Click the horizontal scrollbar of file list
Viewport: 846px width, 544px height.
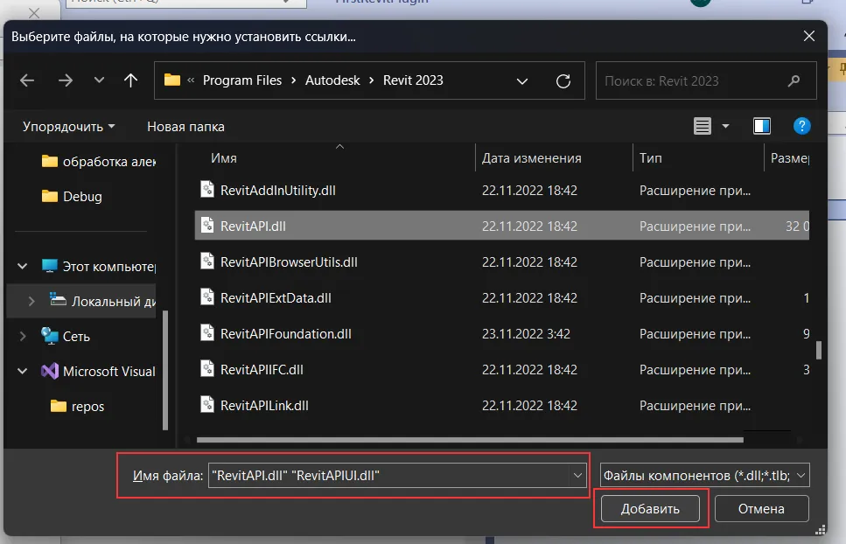pyautogui.click(x=470, y=440)
